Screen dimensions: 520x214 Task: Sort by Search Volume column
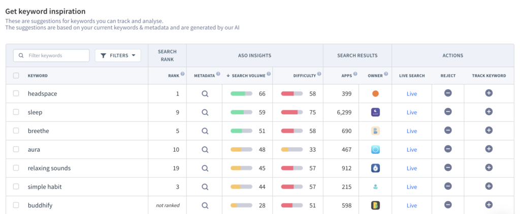pyautogui.click(x=248, y=75)
